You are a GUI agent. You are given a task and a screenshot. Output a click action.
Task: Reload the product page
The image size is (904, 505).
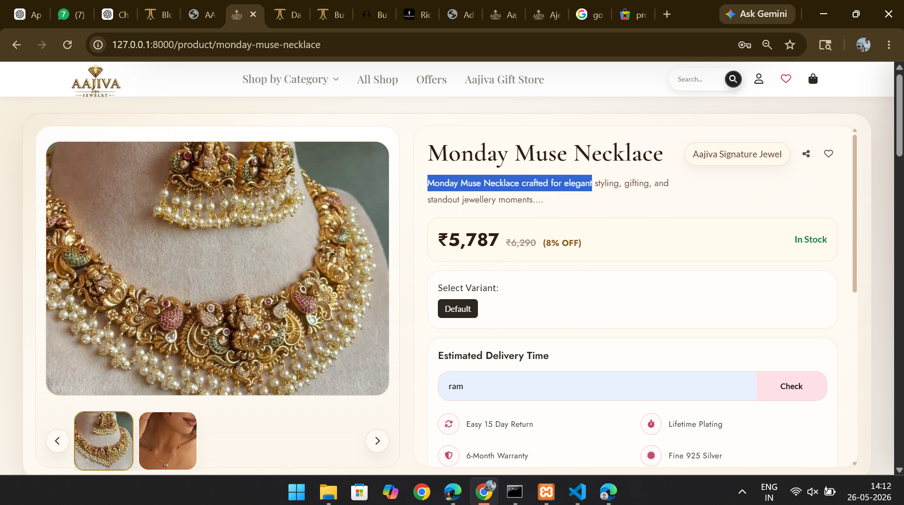tap(67, 44)
